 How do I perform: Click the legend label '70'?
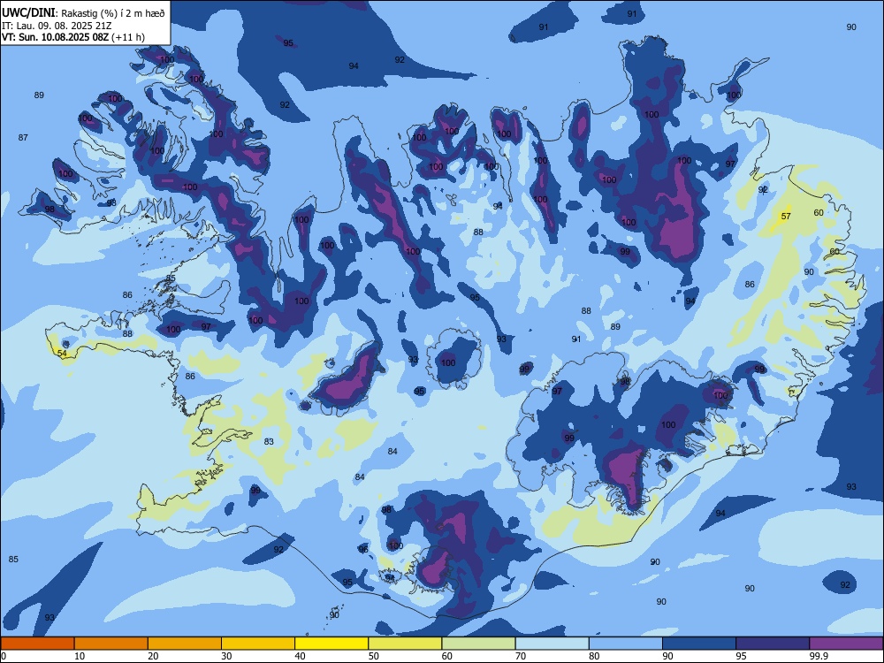(x=521, y=656)
